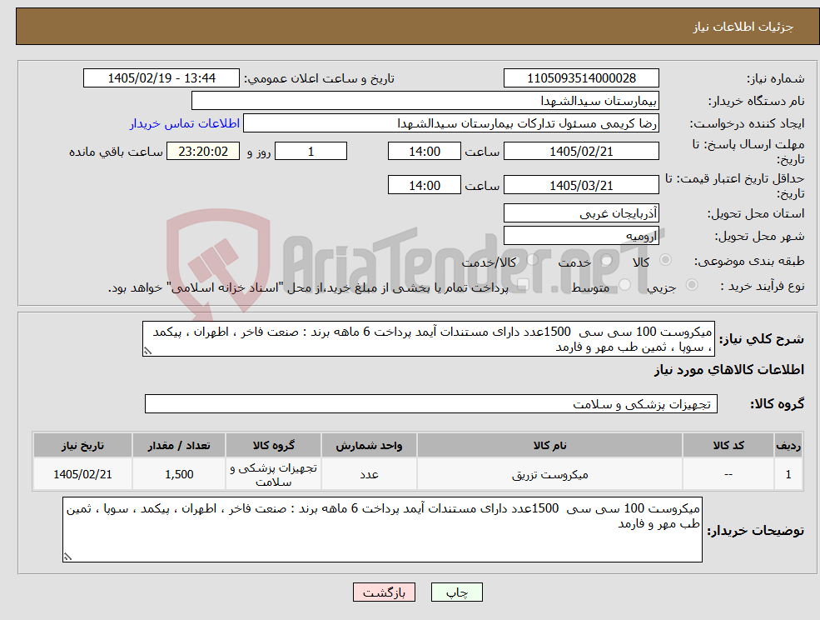This screenshot has width=820, height=620.
Task: Select the کالا/خدمت radio button
Action: pyautogui.click(x=532, y=260)
